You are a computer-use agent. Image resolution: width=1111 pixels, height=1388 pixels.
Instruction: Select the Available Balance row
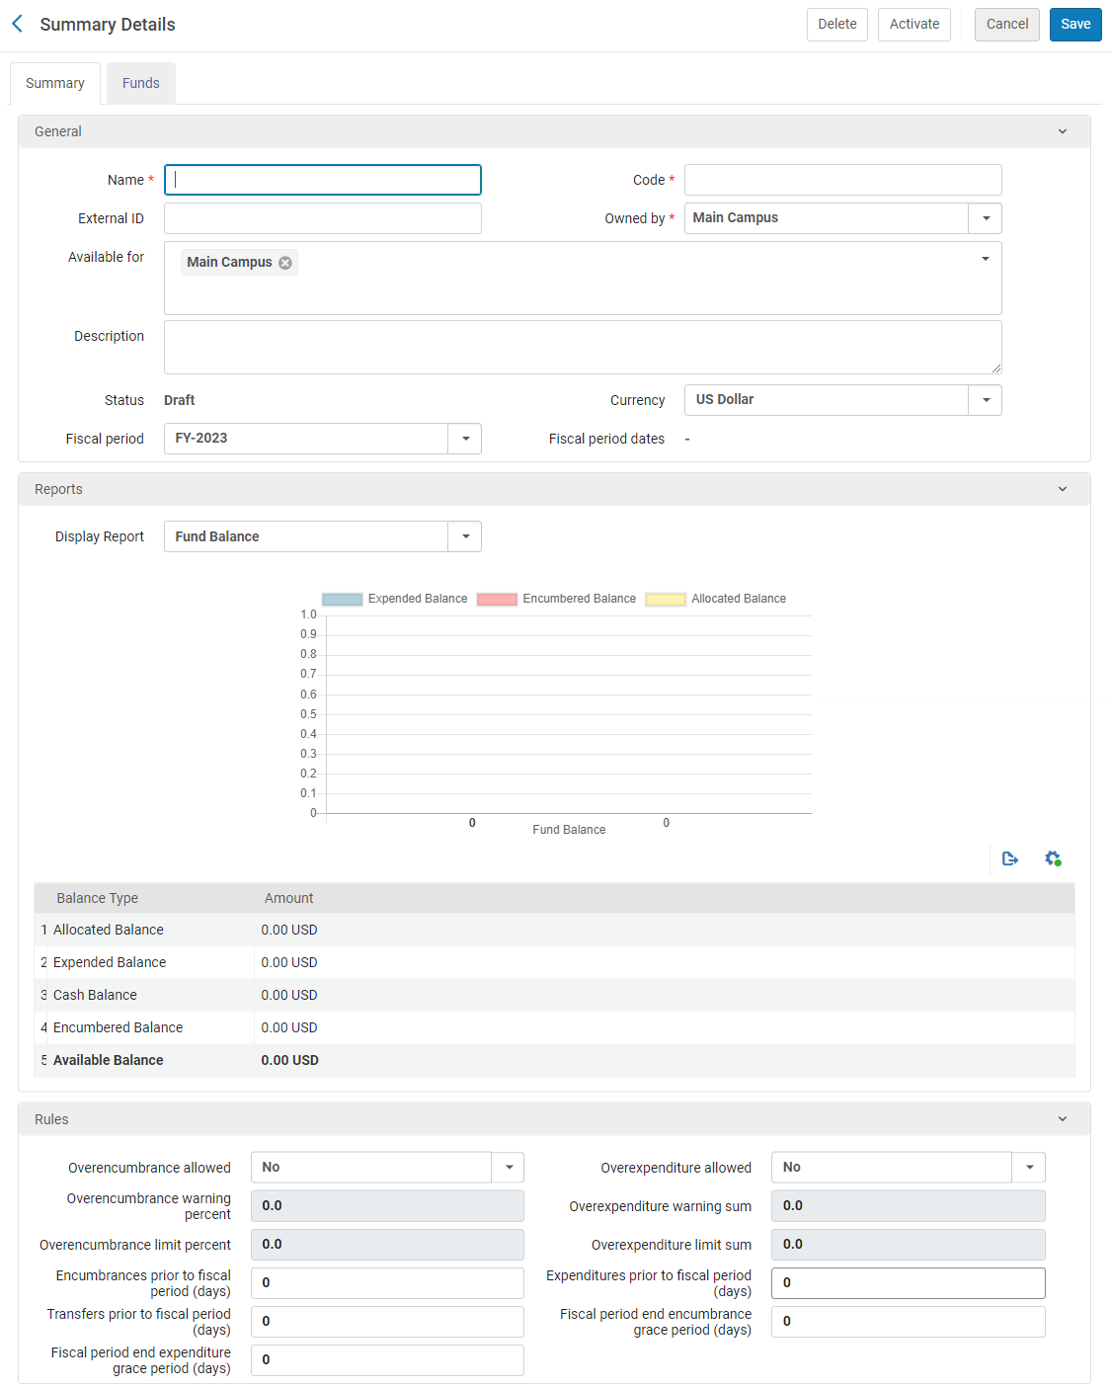pos(554,1060)
